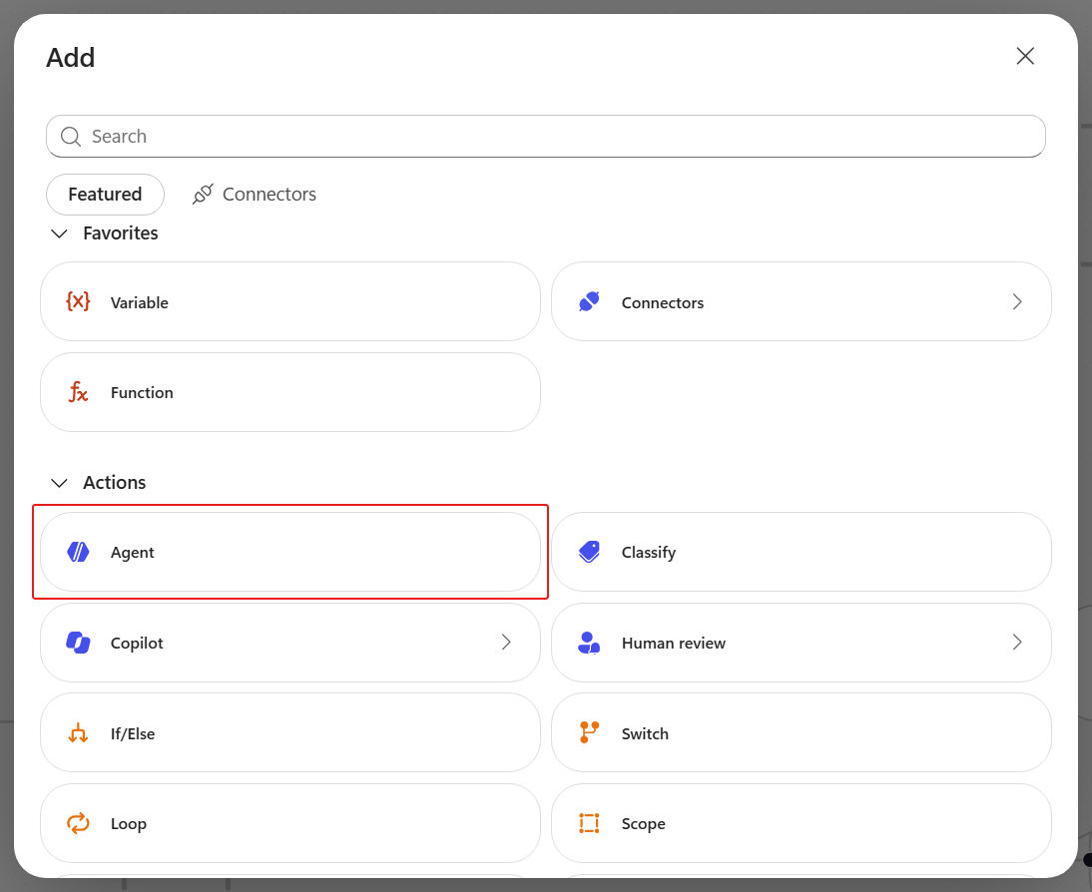The image size is (1092, 892).
Task: Add an Agent action
Action: pos(290,552)
